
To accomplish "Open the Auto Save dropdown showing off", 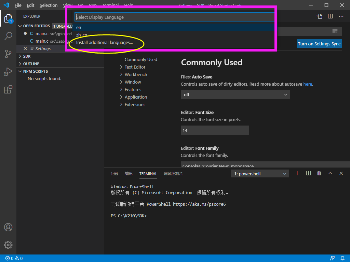I will [x=235, y=94].
